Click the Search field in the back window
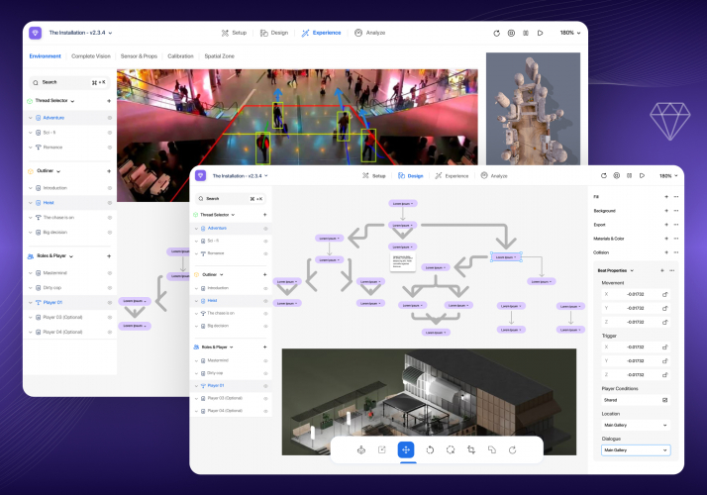 [69, 82]
